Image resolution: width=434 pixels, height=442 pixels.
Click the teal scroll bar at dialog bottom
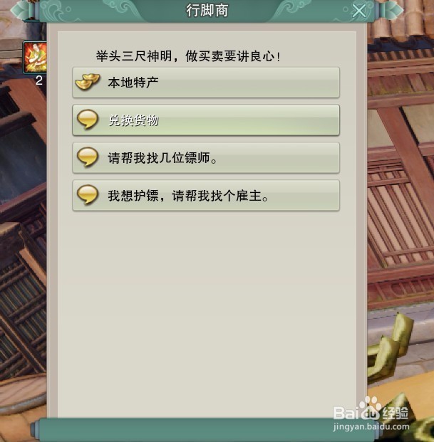point(206,430)
